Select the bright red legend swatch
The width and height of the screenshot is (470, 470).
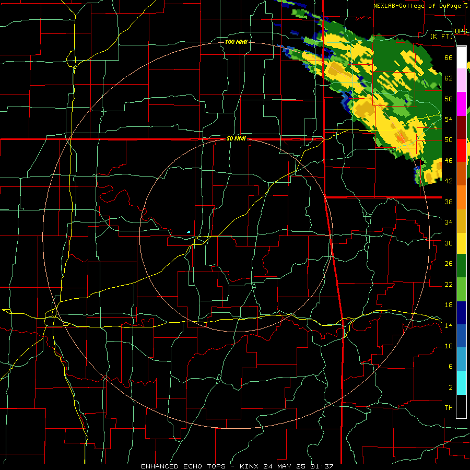461,150
